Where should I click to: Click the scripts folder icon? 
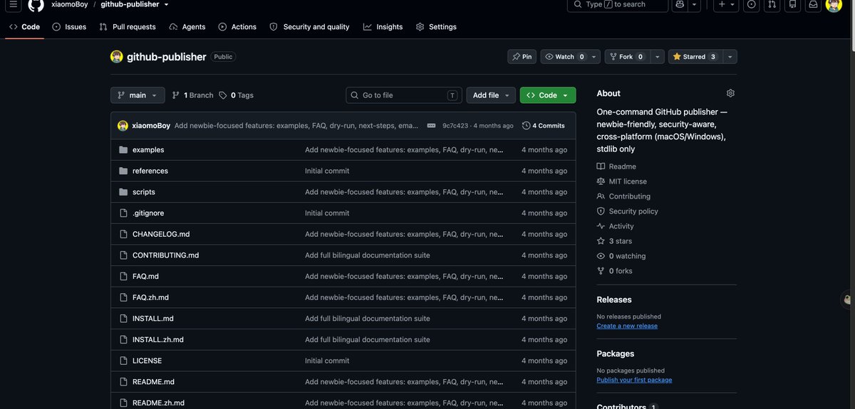[x=123, y=192]
